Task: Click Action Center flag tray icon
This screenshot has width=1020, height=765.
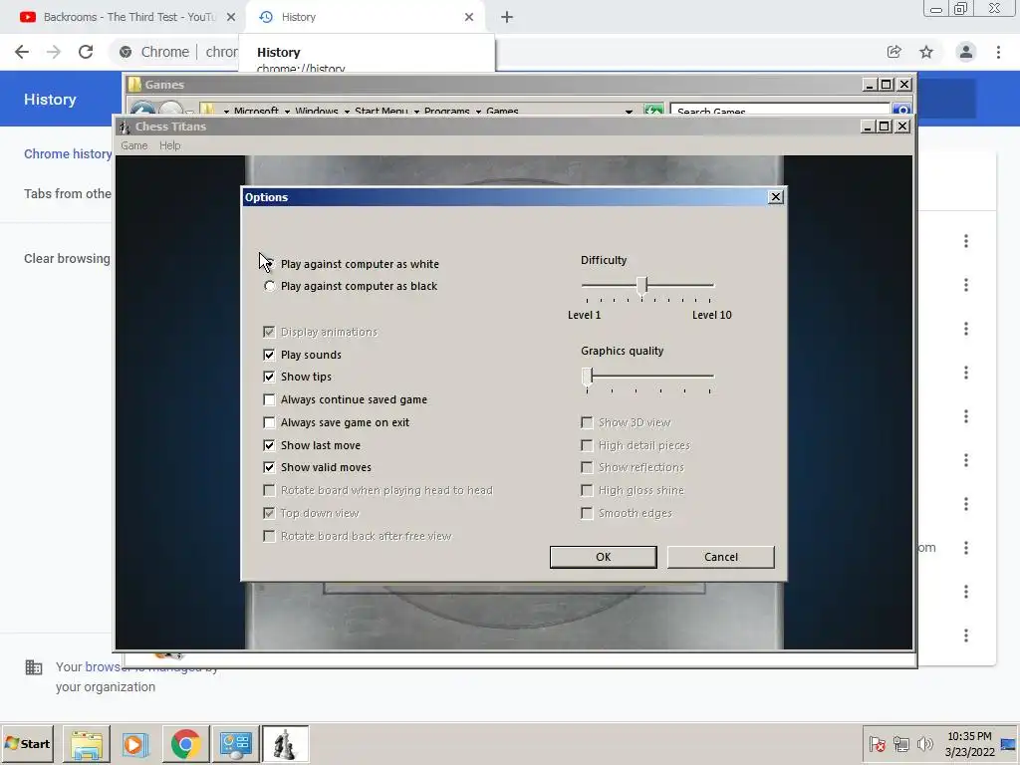Action: [x=877, y=743]
